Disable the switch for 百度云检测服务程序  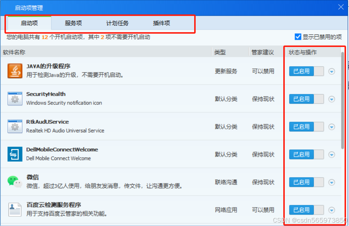pyautogui.click(x=306, y=210)
